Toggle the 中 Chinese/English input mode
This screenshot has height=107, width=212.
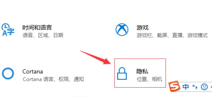pos(186,87)
